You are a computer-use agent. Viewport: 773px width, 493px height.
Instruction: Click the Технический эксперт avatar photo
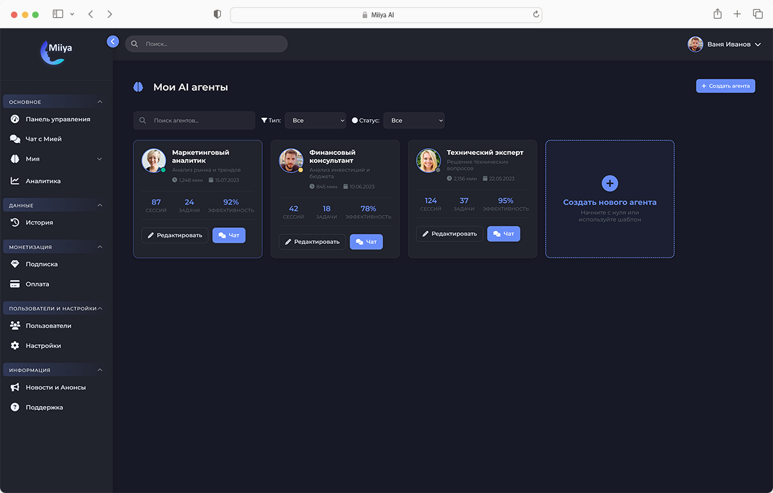(x=428, y=161)
